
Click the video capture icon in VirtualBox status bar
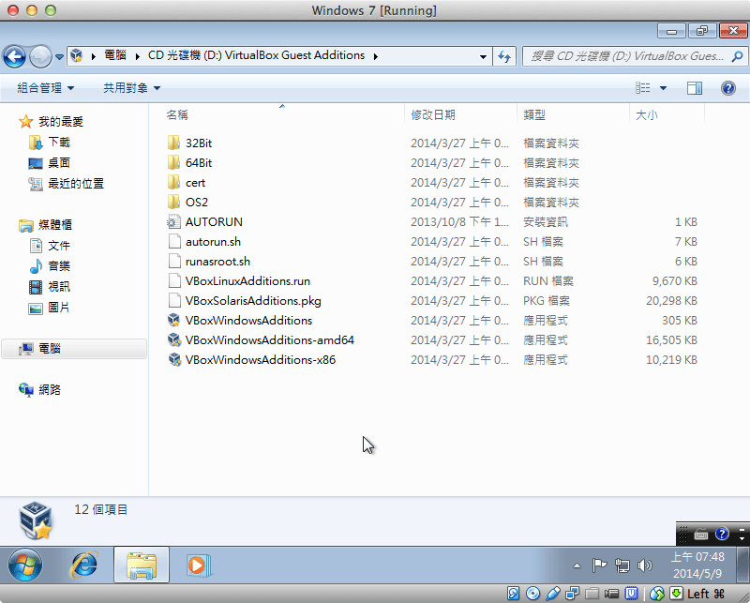611,593
